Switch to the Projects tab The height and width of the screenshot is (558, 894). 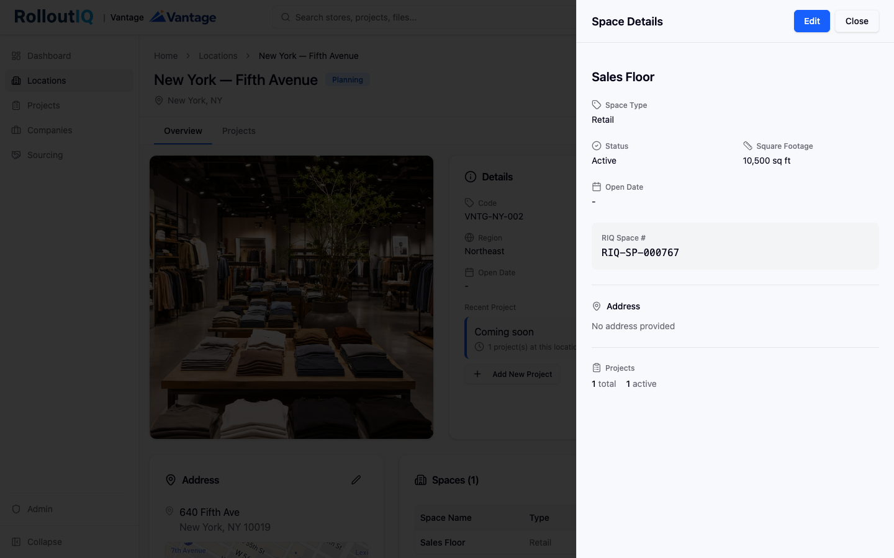point(239,131)
